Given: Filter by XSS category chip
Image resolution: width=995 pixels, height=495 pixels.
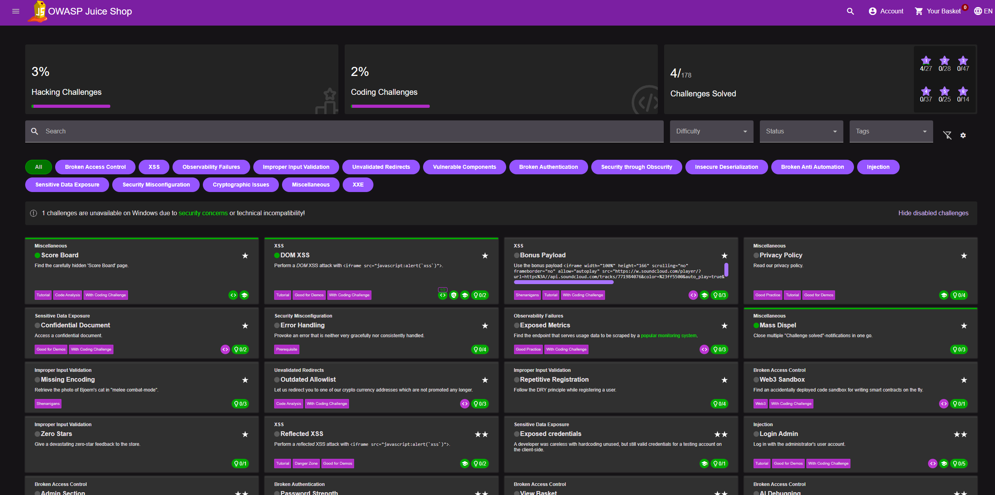Looking at the screenshot, I should coord(154,167).
